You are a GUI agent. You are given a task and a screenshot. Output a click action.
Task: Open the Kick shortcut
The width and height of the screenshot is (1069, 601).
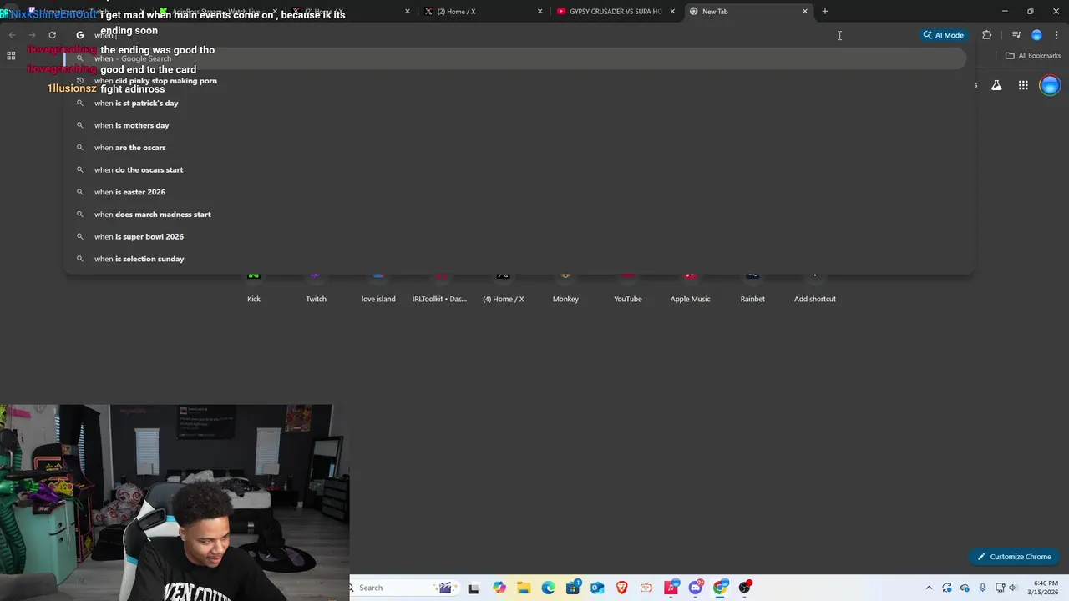[x=254, y=287]
